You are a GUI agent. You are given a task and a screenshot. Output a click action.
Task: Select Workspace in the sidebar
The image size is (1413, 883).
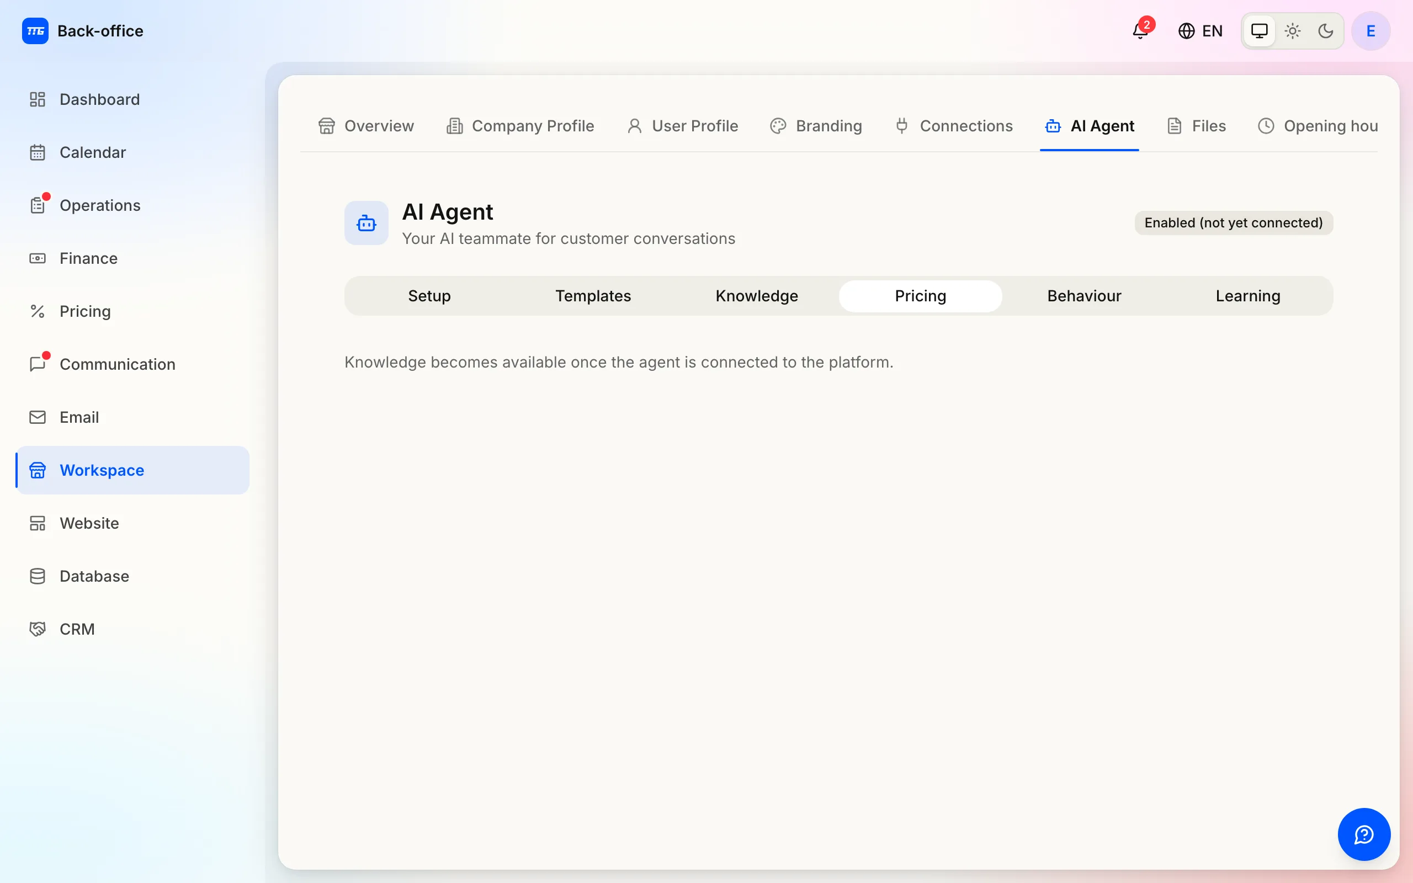133,470
